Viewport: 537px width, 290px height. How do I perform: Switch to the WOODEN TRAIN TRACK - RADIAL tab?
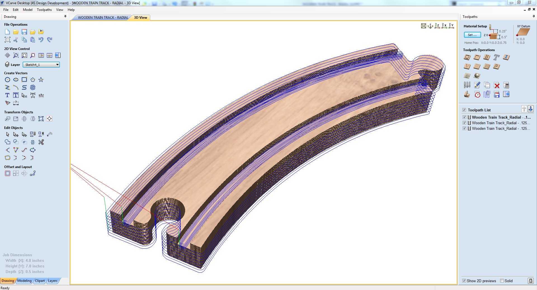pos(103,17)
